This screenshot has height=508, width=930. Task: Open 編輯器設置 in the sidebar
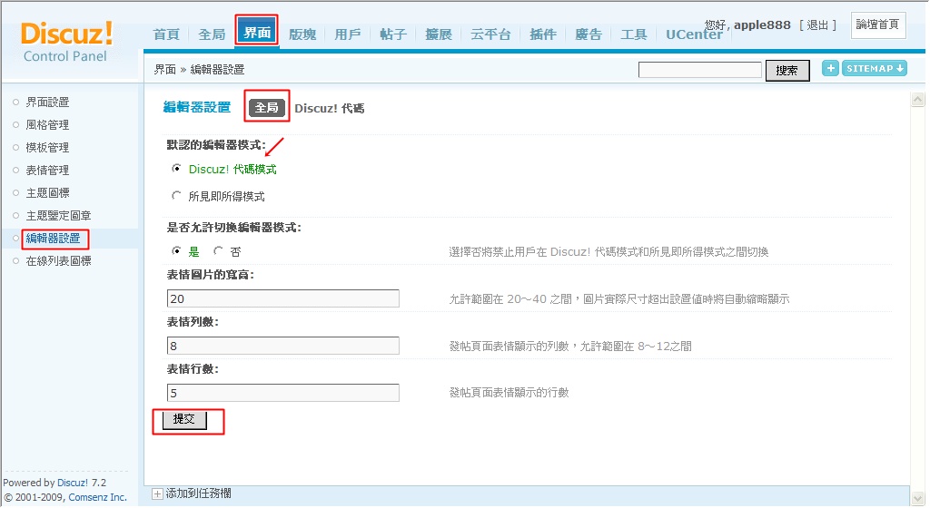pyautogui.click(x=53, y=238)
